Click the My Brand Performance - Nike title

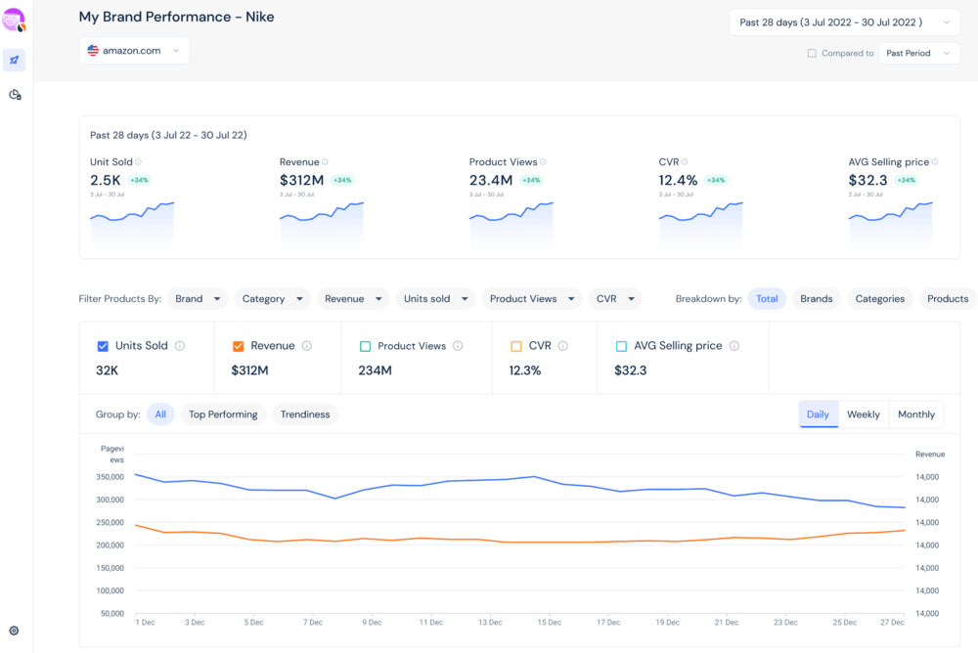[176, 17]
